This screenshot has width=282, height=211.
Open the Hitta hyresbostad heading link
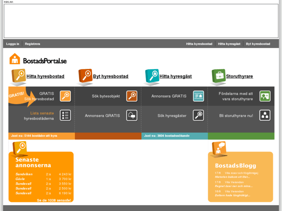tap(45, 76)
